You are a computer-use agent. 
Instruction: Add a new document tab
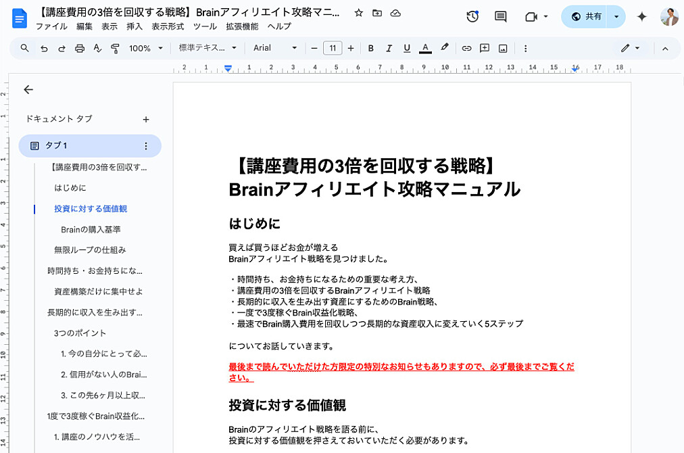click(x=146, y=119)
